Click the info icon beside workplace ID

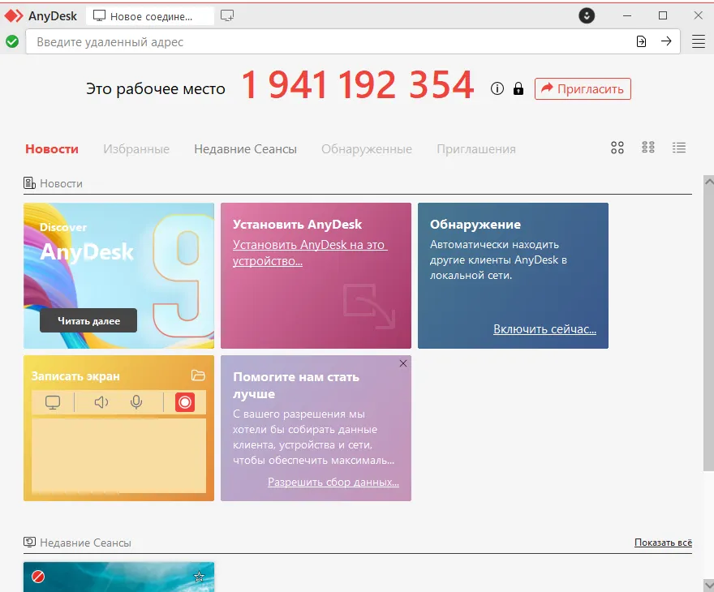[497, 88]
